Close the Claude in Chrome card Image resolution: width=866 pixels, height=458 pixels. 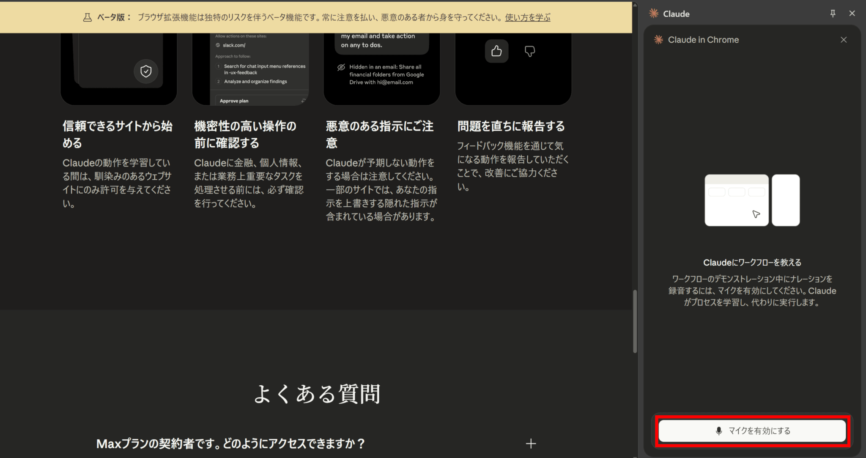tap(844, 40)
